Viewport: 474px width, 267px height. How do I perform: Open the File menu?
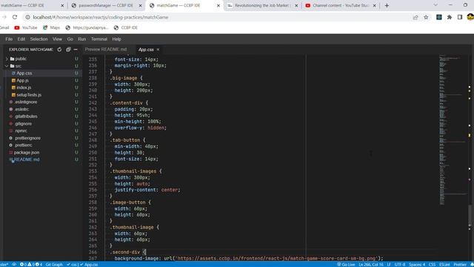(x=9, y=39)
